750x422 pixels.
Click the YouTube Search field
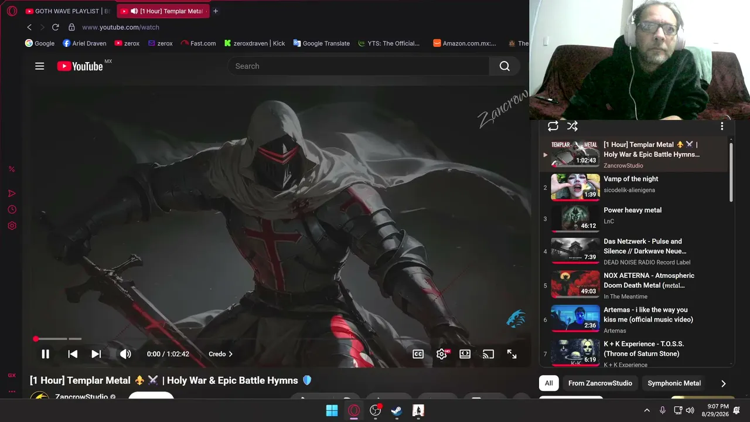[359, 66]
